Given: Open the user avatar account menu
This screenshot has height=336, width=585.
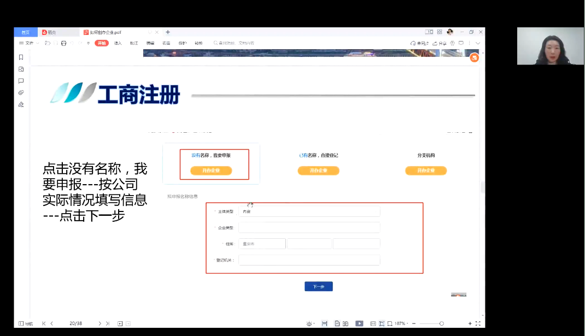Looking at the screenshot, I should click(450, 32).
